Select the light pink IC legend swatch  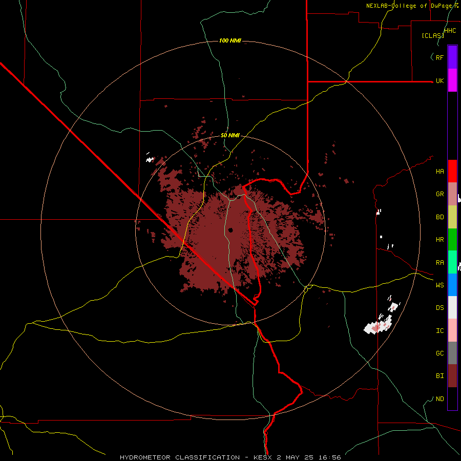[452, 330]
